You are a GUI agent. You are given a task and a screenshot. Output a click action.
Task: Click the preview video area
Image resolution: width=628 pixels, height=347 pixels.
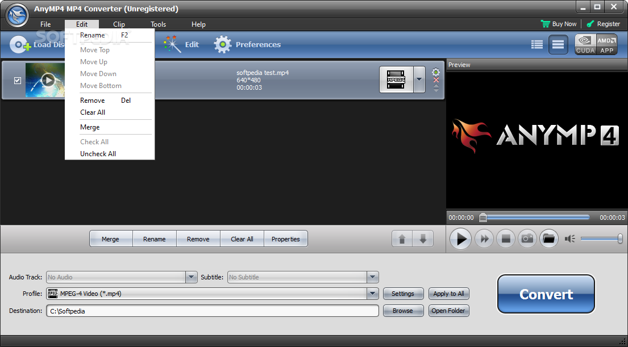(536, 140)
